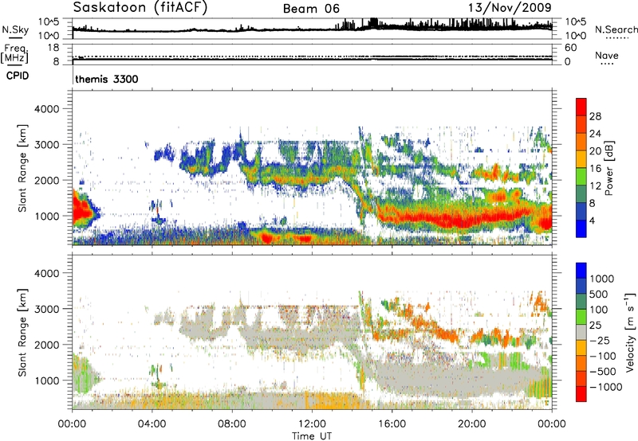Click the '20:00' time axis label
Screen dimensions: 638x441
(x=471, y=424)
